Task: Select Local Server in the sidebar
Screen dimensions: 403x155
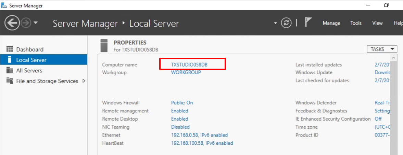Action: (x=44, y=60)
